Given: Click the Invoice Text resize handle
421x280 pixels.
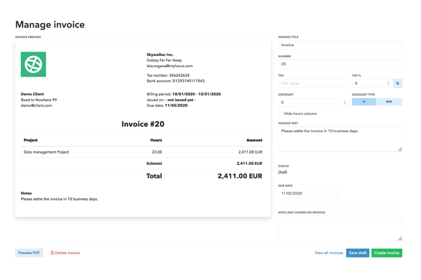Looking at the screenshot, I should [x=400, y=150].
